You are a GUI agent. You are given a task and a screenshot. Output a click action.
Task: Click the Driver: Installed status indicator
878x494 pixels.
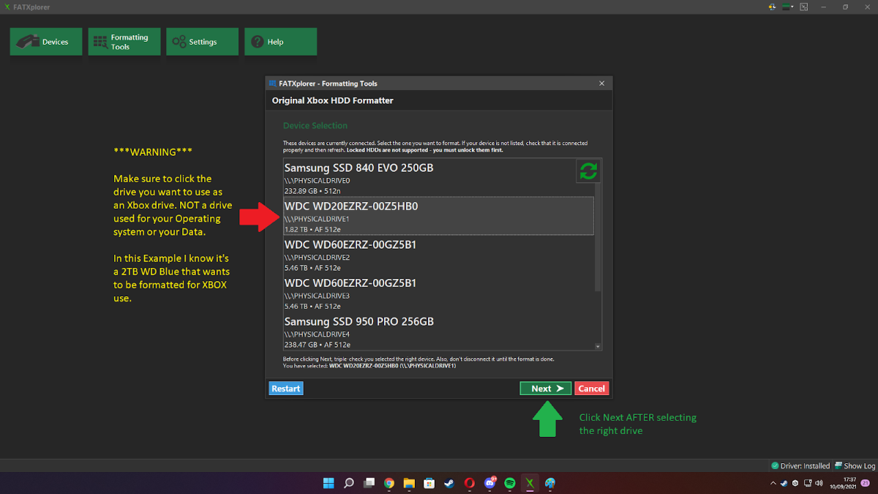point(800,466)
